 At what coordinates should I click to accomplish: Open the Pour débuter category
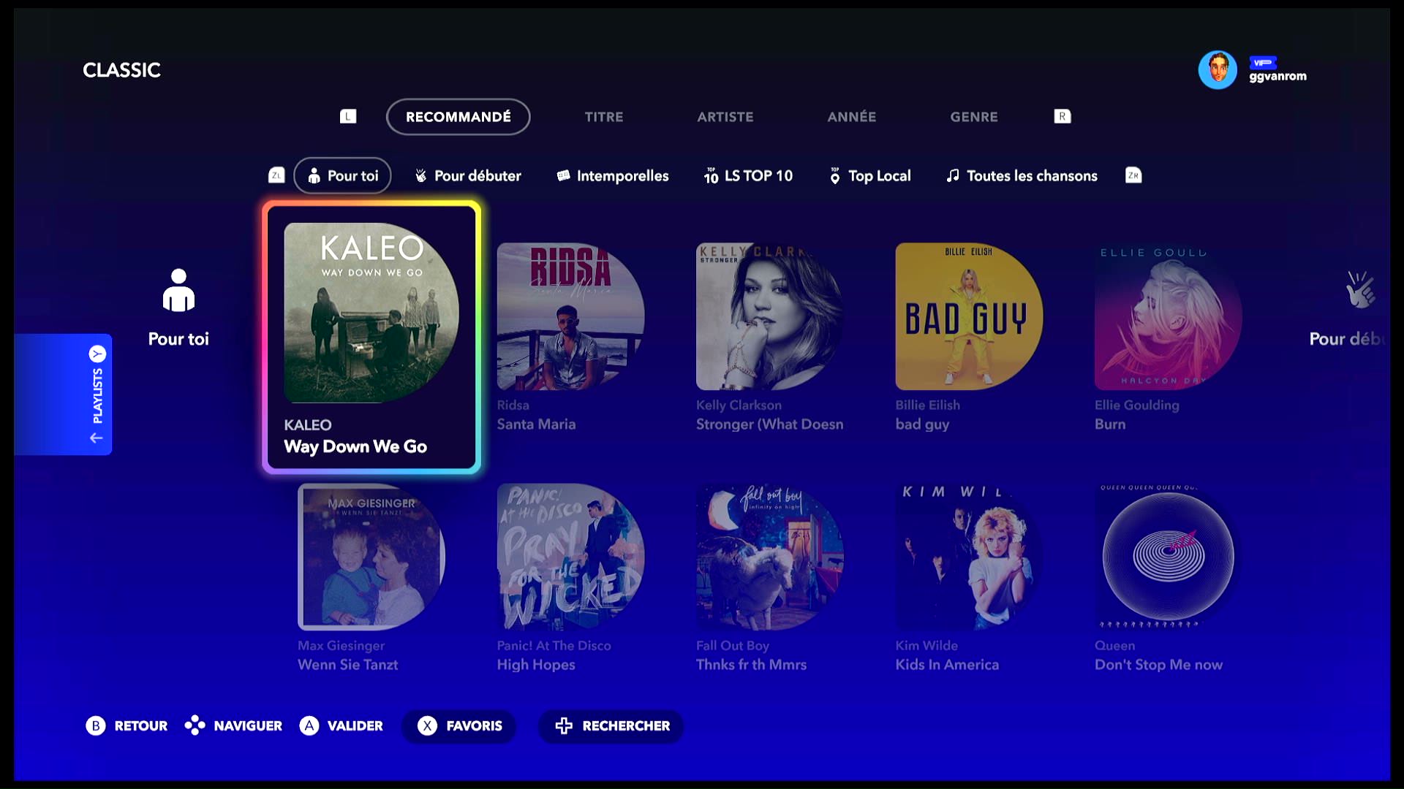pos(468,175)
